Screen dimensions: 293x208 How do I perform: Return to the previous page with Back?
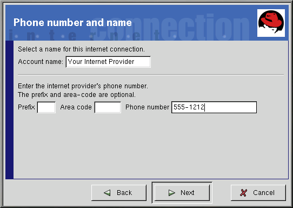point(119,193)
